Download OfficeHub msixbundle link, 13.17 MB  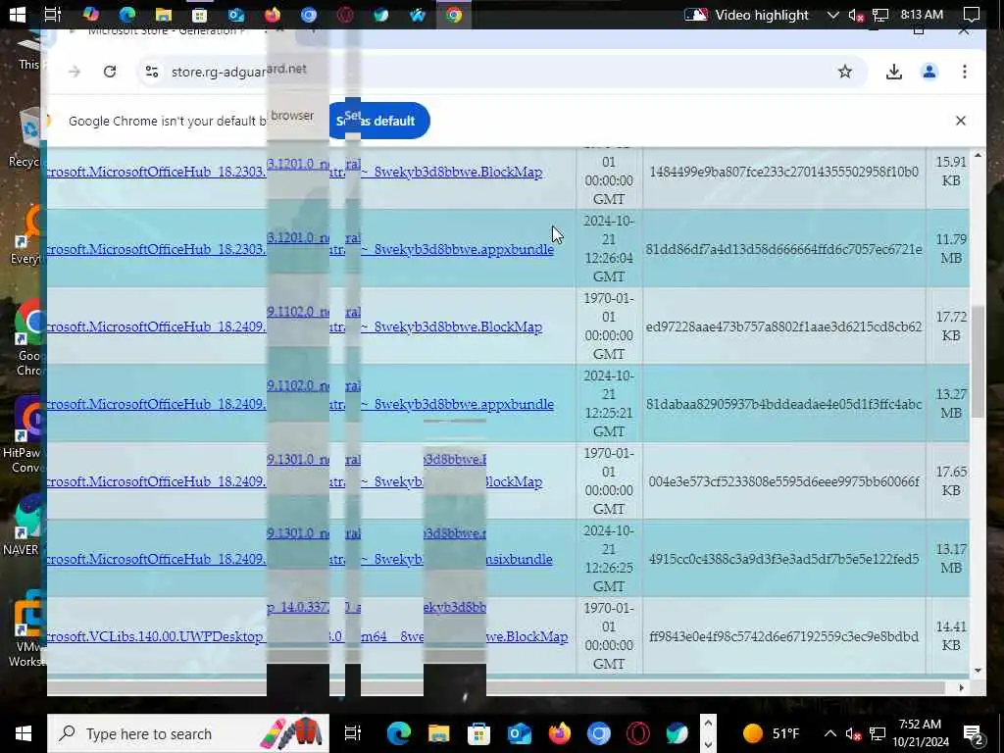[x=300, y=559]
